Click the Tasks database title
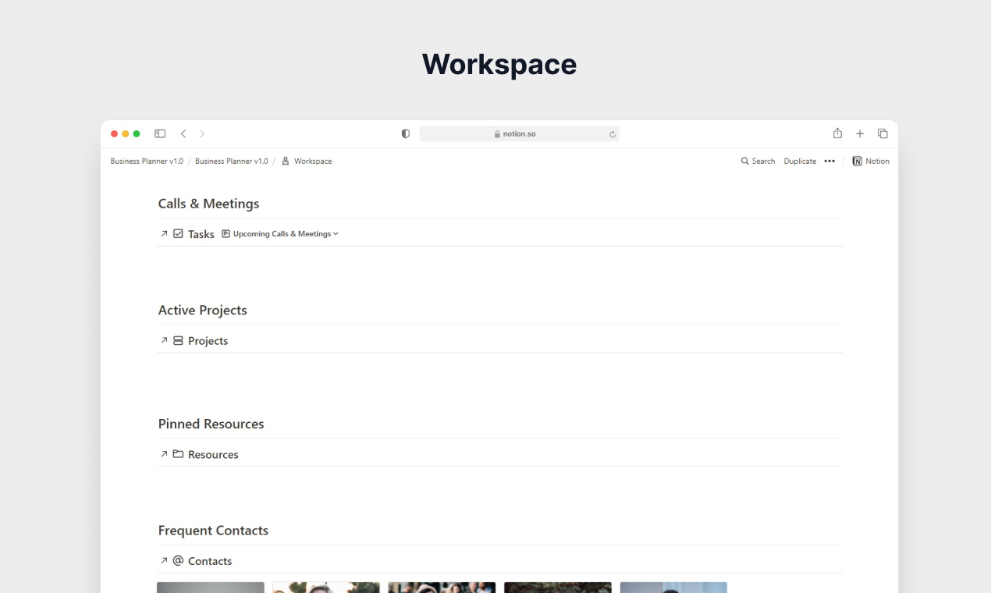 click(201, 233)
